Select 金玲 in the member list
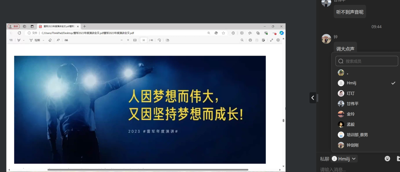 (x=366, y=114)
